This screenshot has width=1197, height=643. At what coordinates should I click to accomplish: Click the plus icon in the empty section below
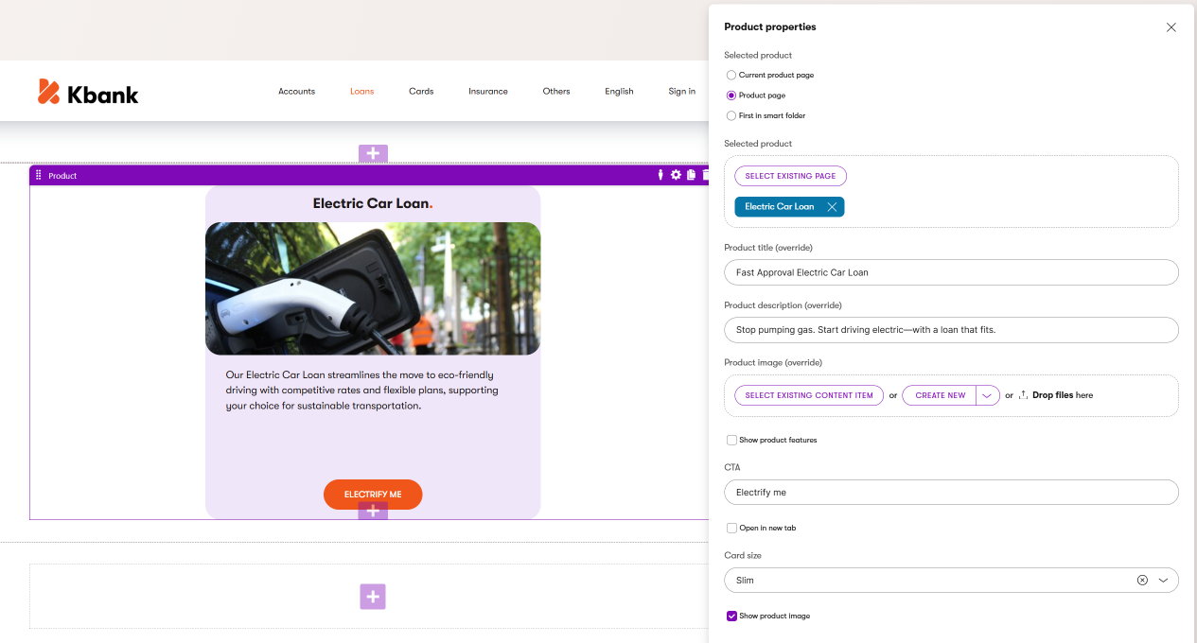tap(372, 597)
